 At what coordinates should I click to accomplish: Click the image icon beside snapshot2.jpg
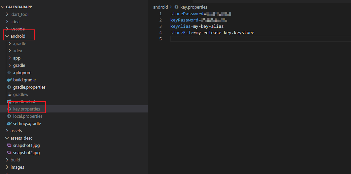click(x=9, y=153)
